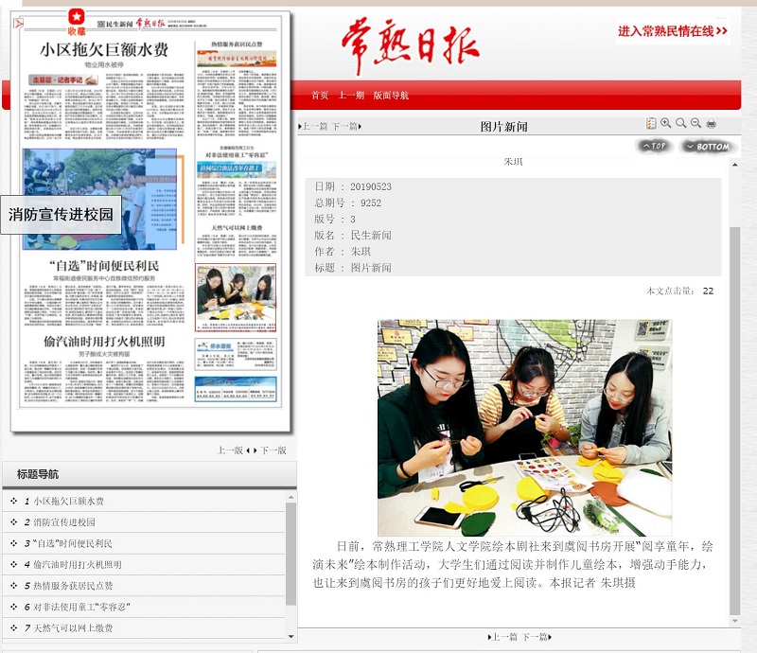
Task: Click 下一篇 above the article
Action: [x=346, y=127]
